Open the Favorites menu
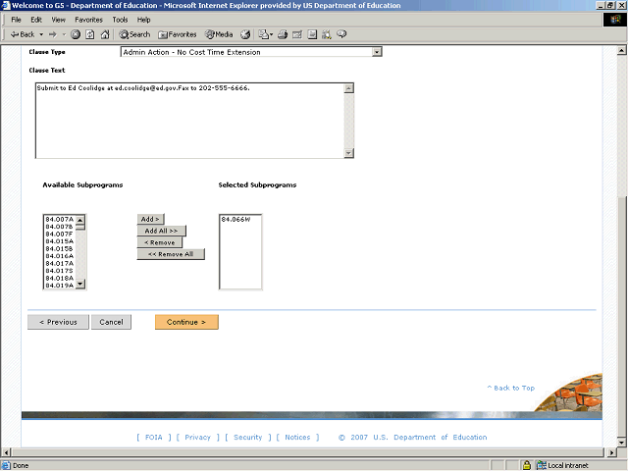 tap(88, 20)
